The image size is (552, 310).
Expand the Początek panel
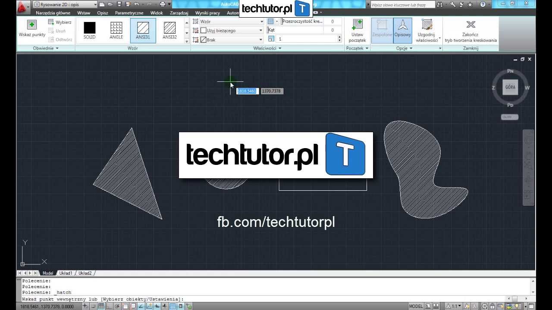(x=358, y=48)
